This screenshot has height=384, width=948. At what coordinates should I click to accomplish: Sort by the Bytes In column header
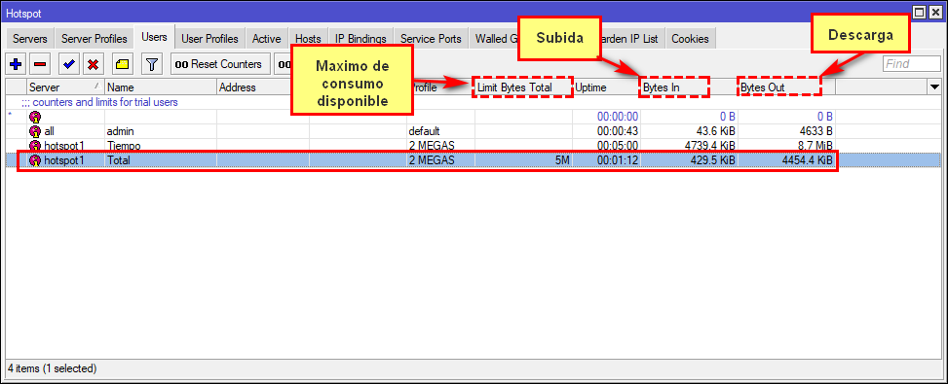[x=689, y=87]
